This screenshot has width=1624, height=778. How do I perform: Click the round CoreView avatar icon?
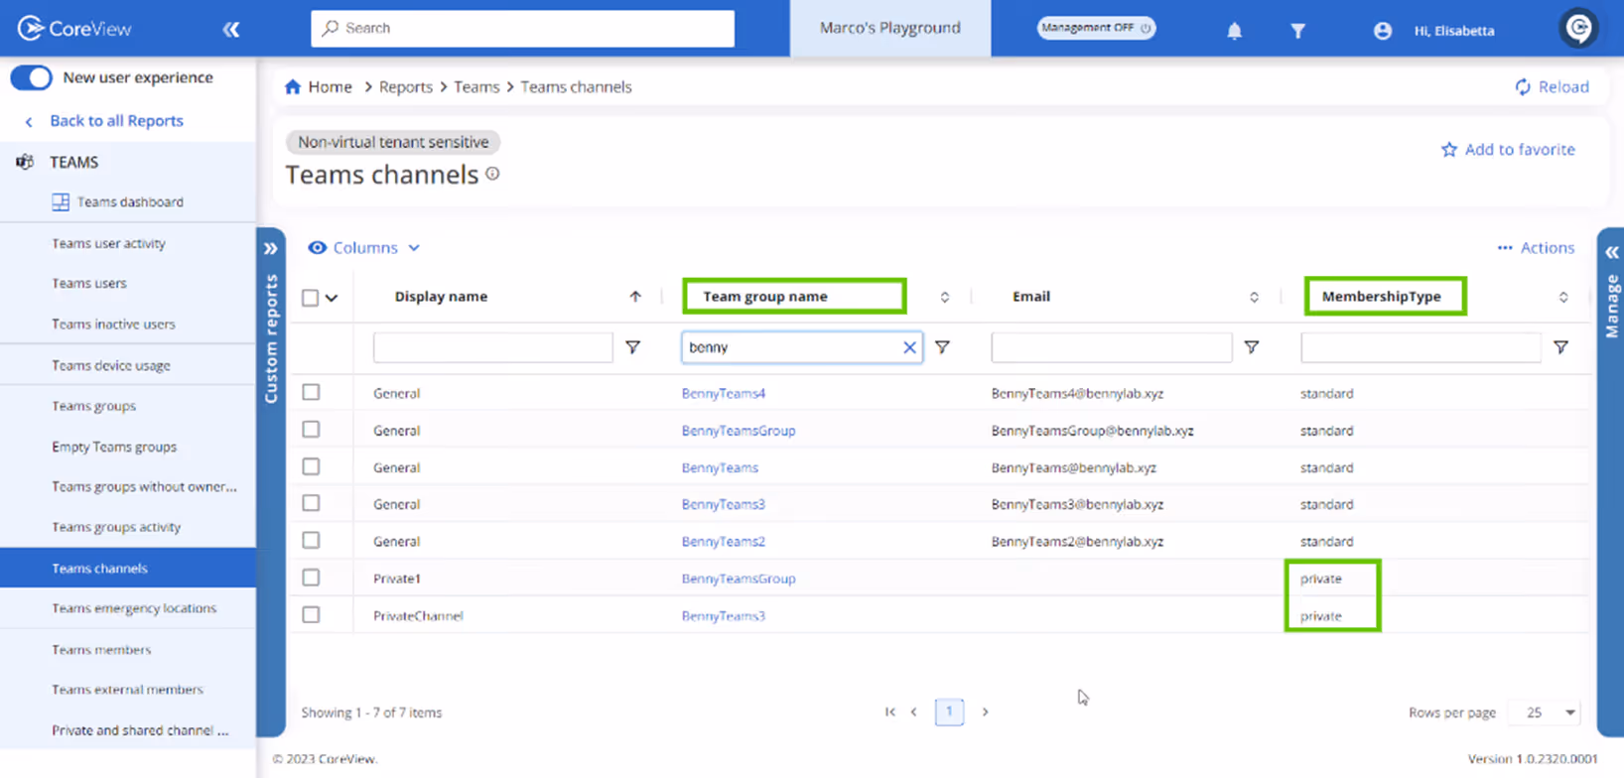coord(1578,28)
